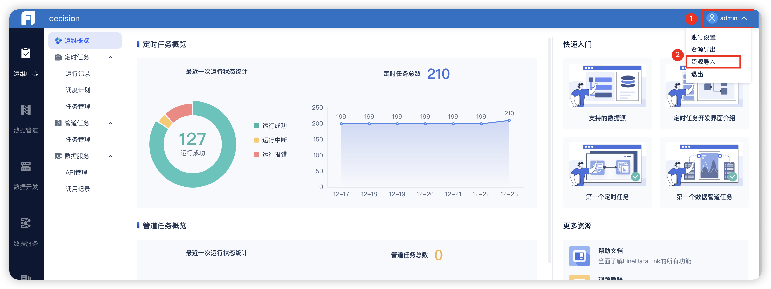Screen dimensions: 771x289
Task: Collapse the admin dropdown with its chevron
Action: click(x=744, y=18)
